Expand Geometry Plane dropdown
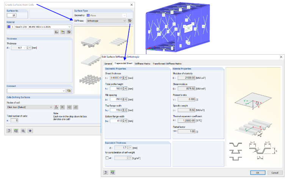288x180 pixels. (124, 16)
